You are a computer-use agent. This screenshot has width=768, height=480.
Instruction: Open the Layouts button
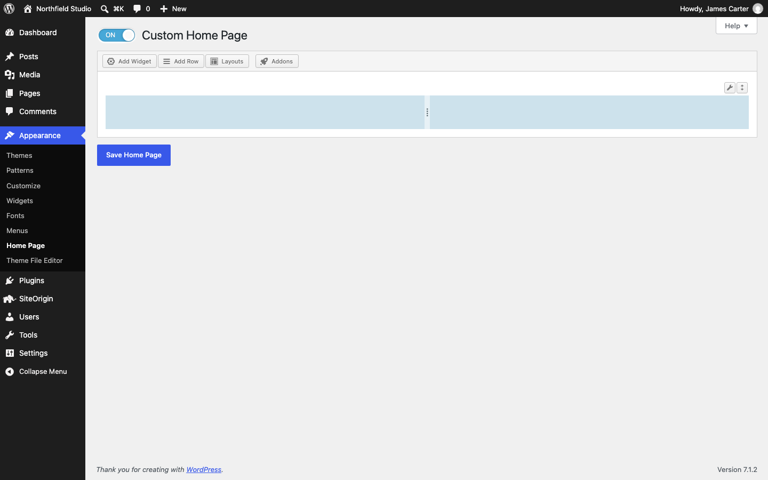coord(227,61)
